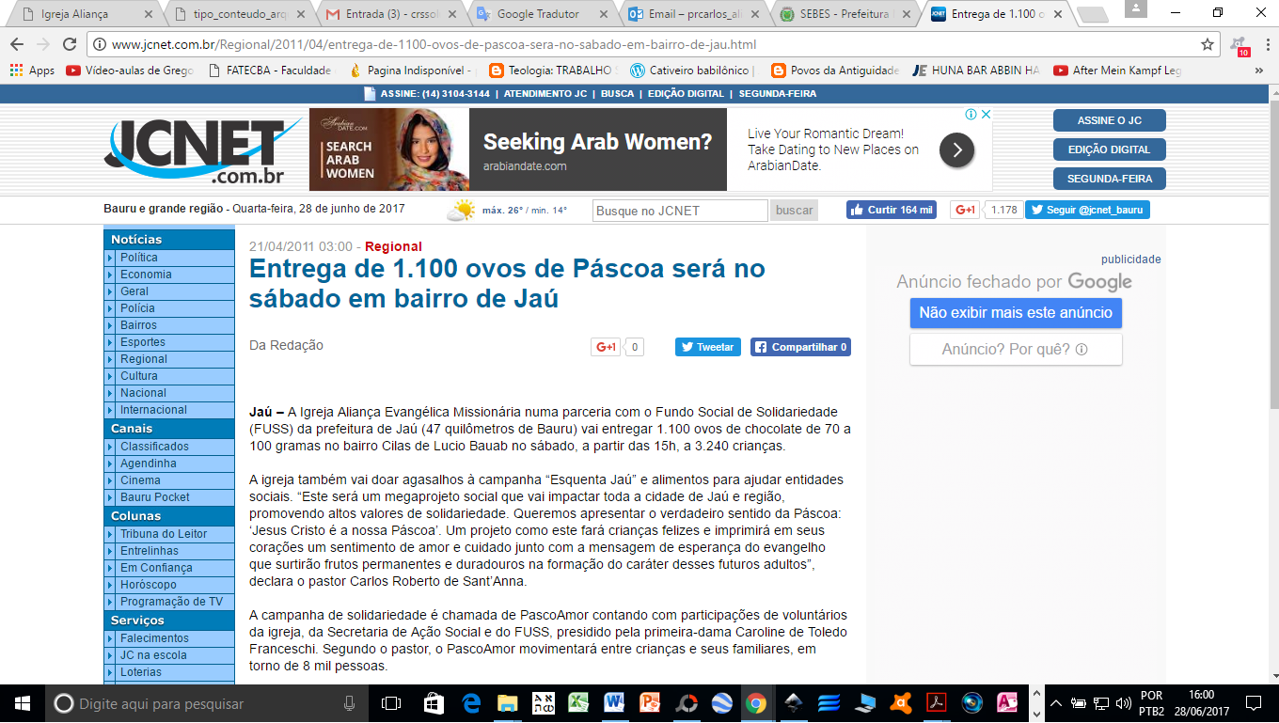The image size is (1279, 723).
Task: Switch to the Email prcarlos tab
Action: click(692, 14)
